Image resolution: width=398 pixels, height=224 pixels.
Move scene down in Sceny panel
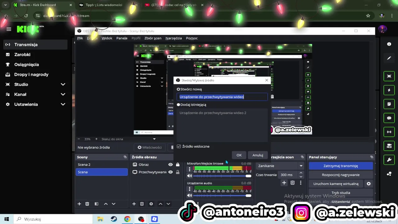pos(113,204)
